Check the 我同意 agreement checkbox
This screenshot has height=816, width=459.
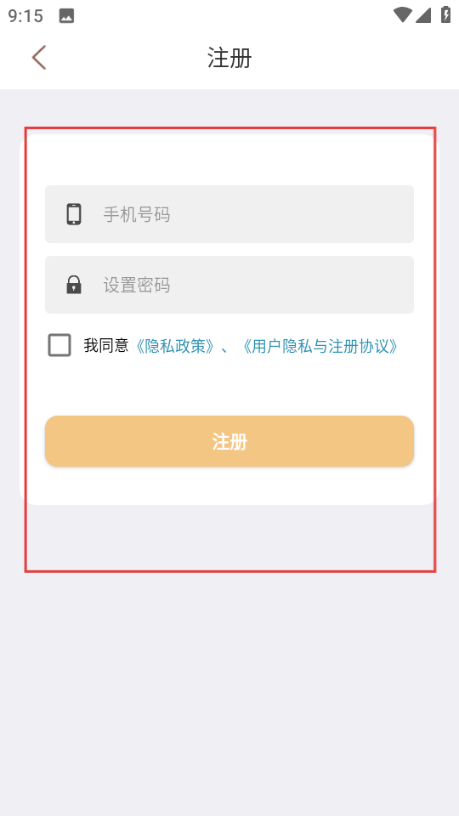59,345
